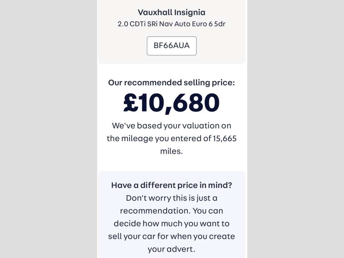344x258 pixels.
Task: Click the 'Don't worry this is just a' line
Action: coord(171,198)
